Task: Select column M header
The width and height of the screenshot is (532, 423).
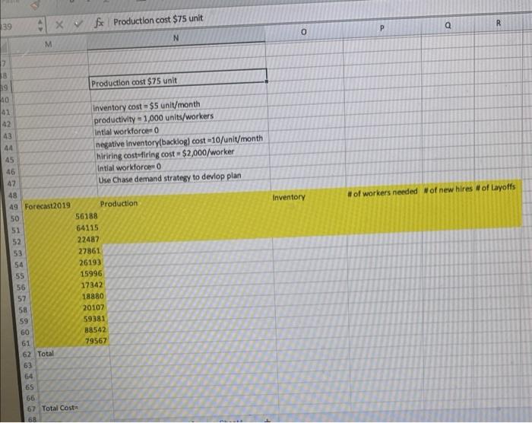Action: pos(49,44)
